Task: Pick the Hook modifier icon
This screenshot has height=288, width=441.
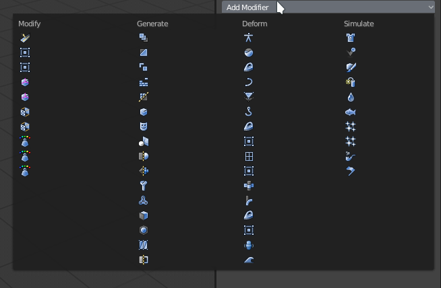Action: pos(249,112)
